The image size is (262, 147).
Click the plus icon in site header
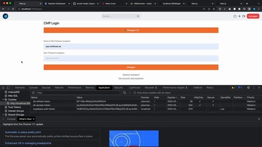239,16
